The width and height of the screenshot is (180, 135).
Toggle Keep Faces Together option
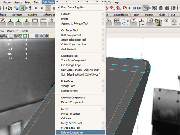tap(73, 7)
